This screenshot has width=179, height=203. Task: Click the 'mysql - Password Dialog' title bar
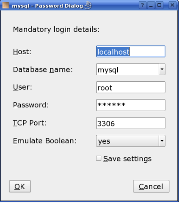[47, 5]
